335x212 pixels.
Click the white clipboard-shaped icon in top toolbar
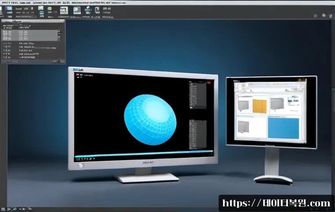pyautogui.click(x=97, y=10)
